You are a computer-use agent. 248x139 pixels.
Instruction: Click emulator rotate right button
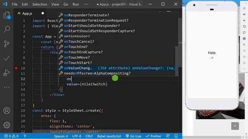coord(244,32)
